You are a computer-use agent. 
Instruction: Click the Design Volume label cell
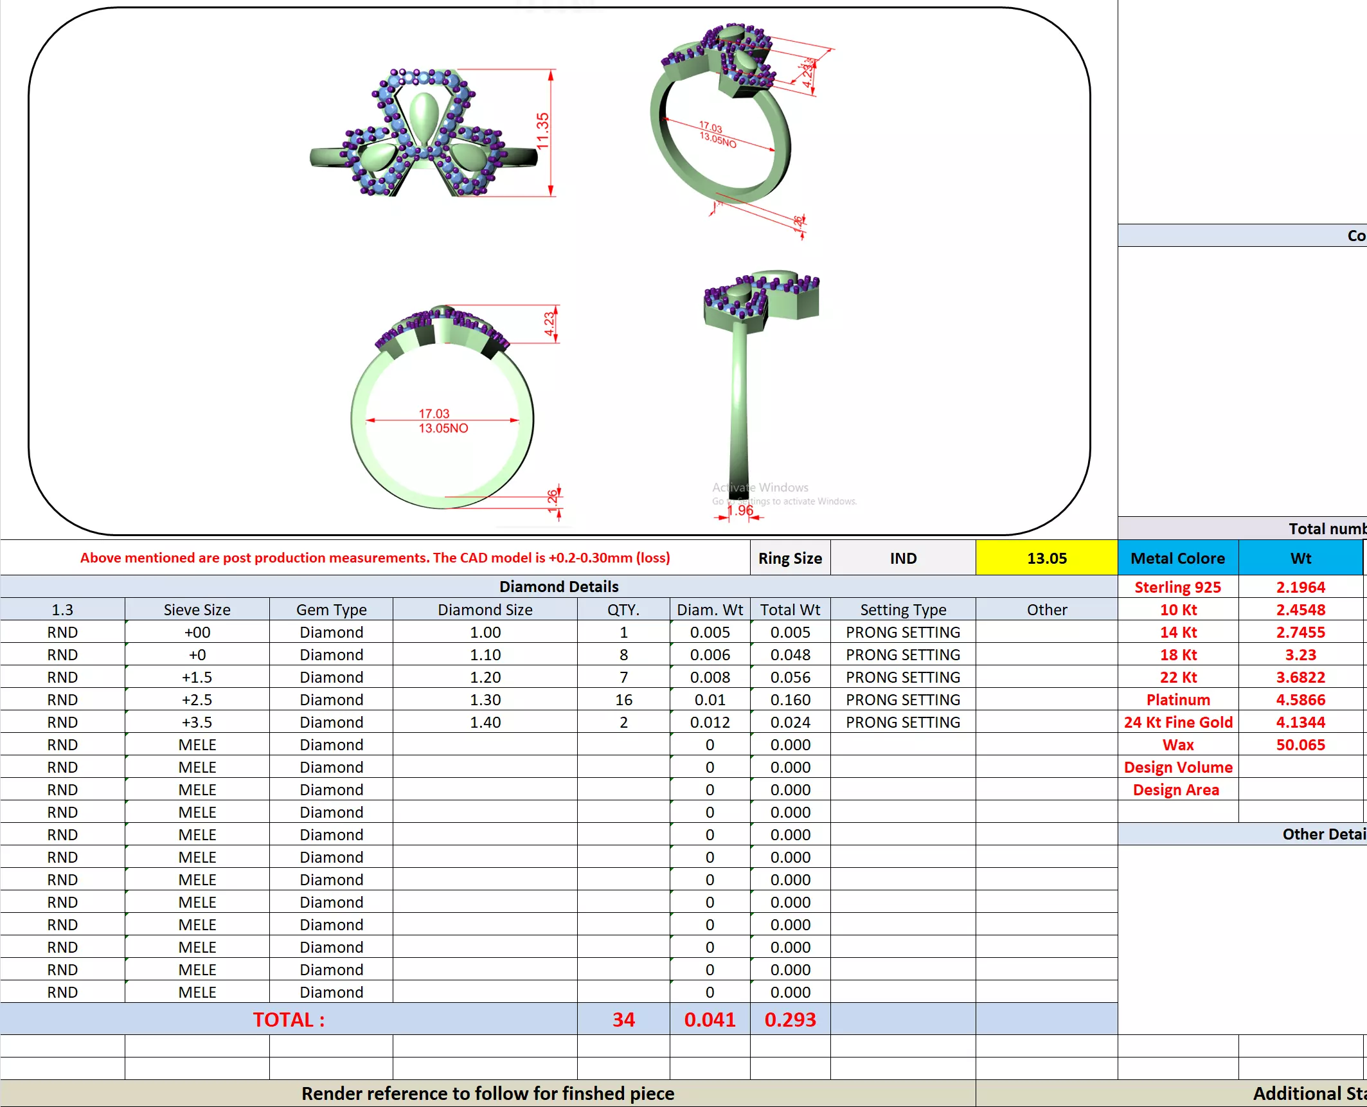point(1177,767)
